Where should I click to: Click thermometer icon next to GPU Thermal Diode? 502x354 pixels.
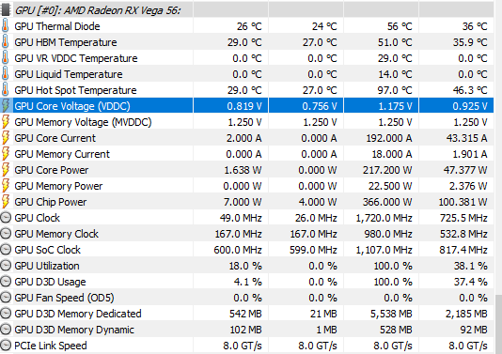point(5,26)
